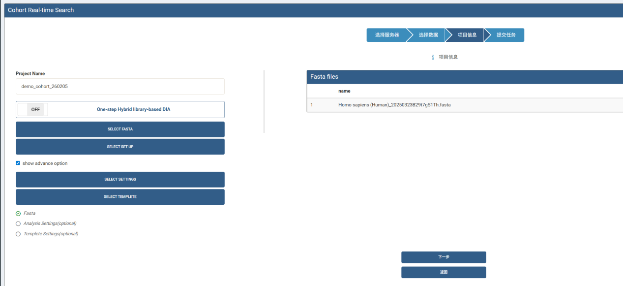Choose the SELECT TEMPLETE button
The height and width of the screenshot is (286, 623).
coord(120,197)
